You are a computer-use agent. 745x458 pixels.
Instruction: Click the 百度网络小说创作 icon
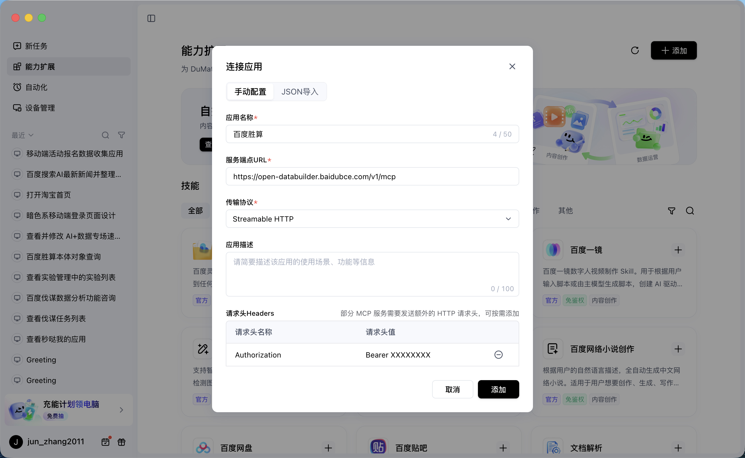553,349
